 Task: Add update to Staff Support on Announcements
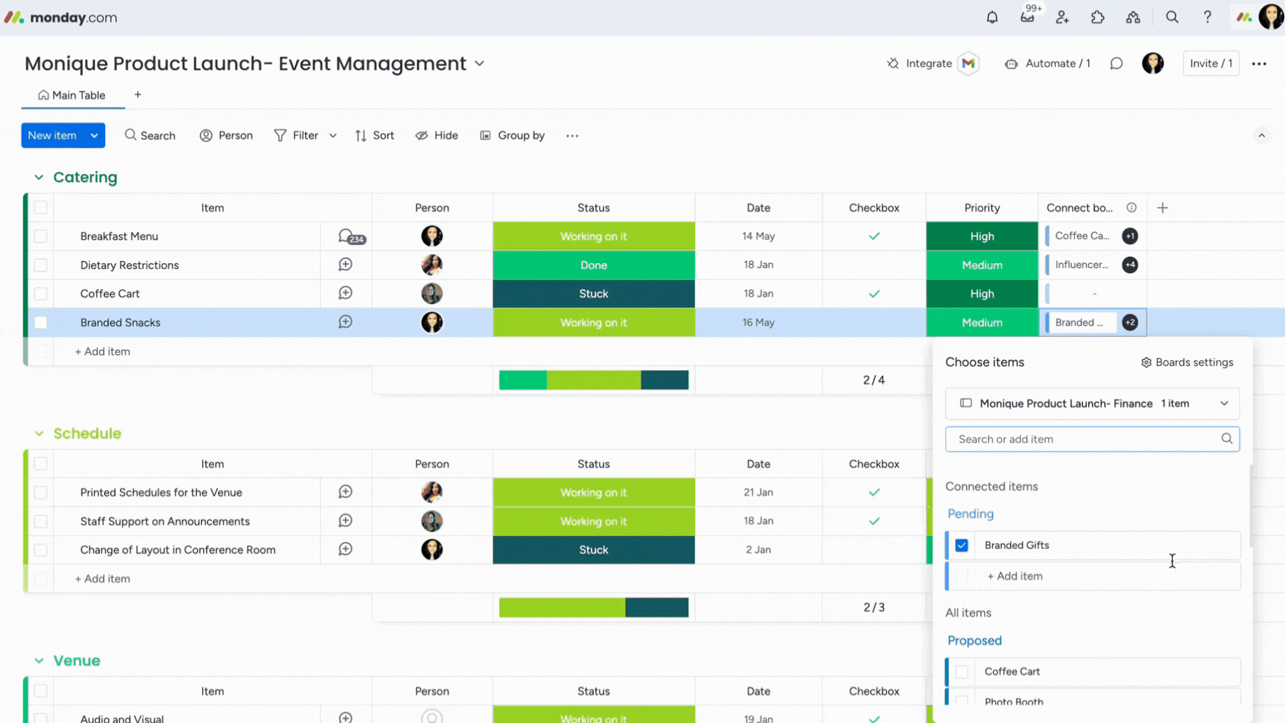(x=345, y=521)
